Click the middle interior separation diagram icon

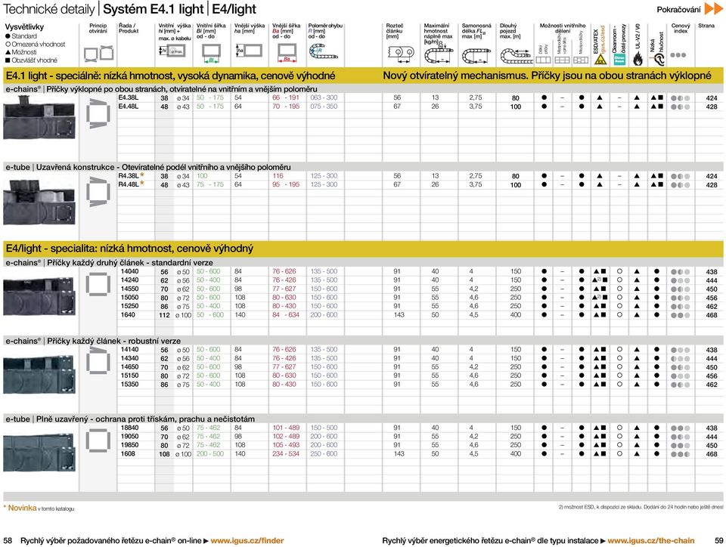[562, 60]
